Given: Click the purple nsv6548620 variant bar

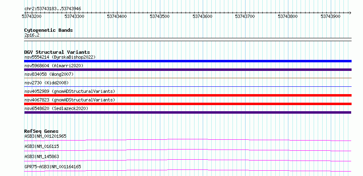Looking at the screenshot, I should click(188, 112).
